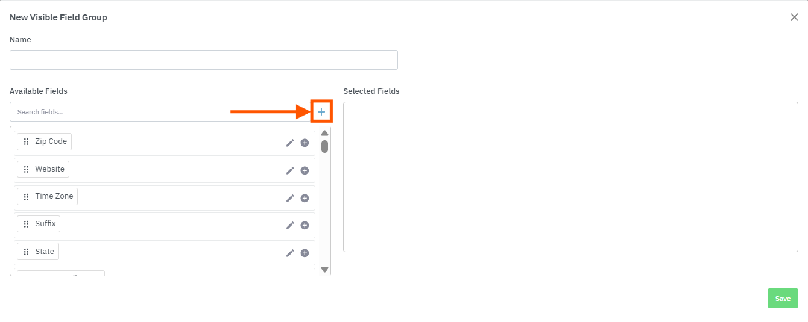Click pencil icon for Time Zone

tap(290, 198)
